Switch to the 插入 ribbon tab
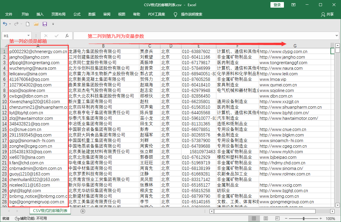Viewport: 341px width, 222px height. (x=40, y=14)
